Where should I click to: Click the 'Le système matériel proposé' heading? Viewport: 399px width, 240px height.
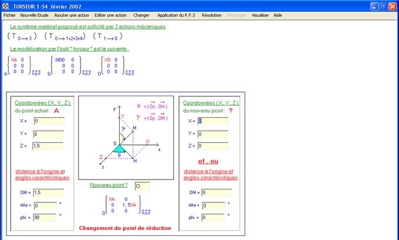click(87, 27)
